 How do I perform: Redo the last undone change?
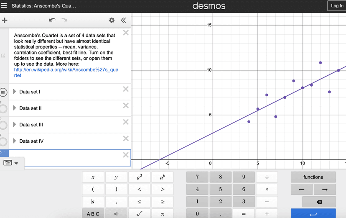tap(64, 20)
